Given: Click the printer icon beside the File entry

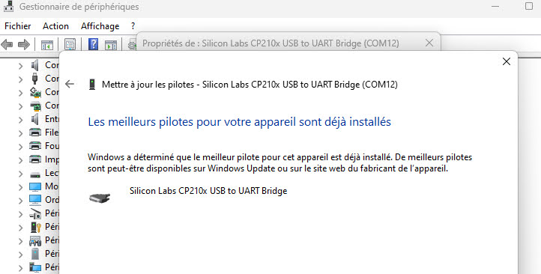Looking at the screenshot, I should pos(35,133).
